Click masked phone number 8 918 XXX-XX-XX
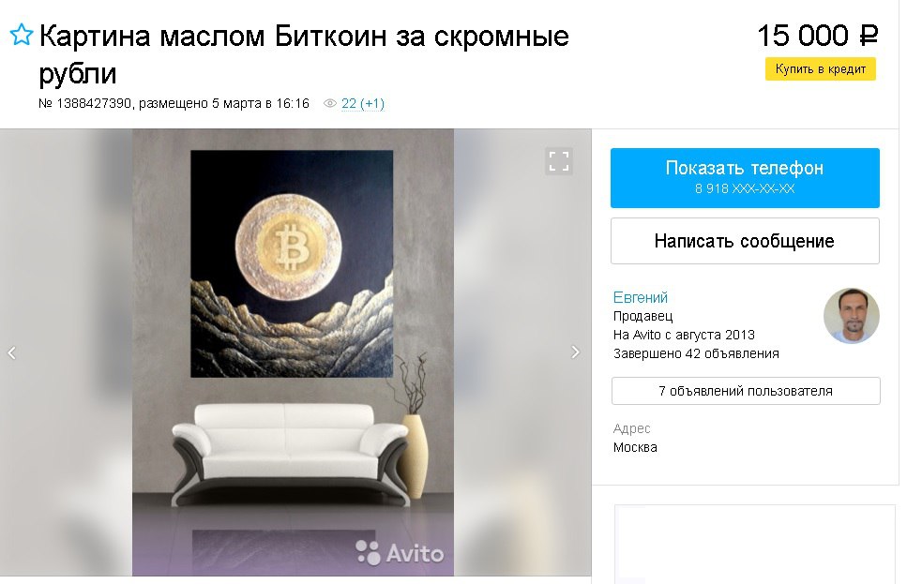Screen dimensions: 907x584 745,188
